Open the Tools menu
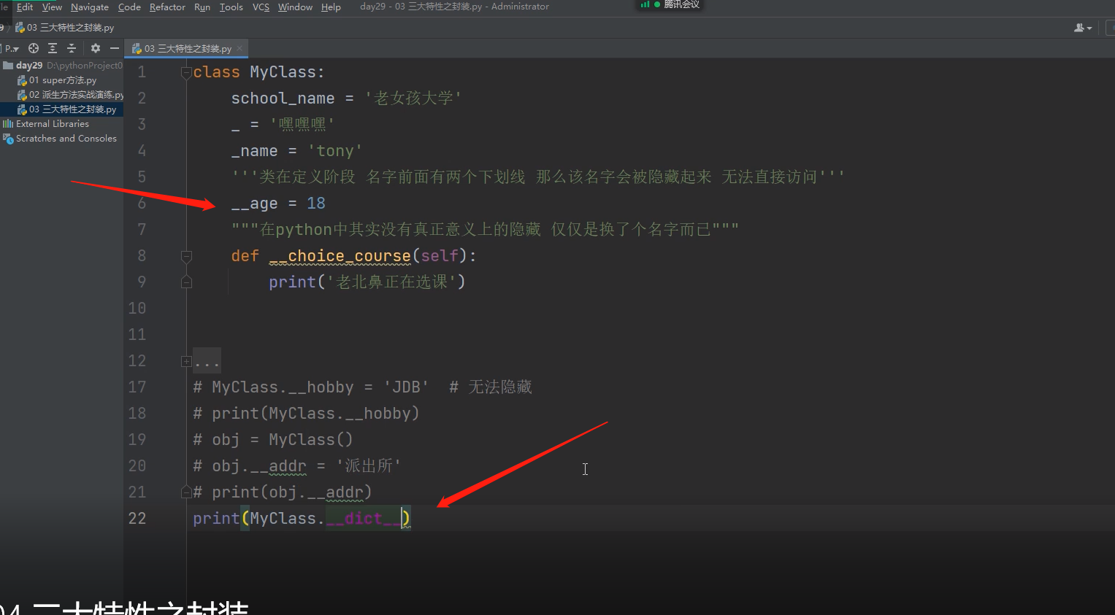This screenshot has width=1115, height=615. click(x=231, y=7)
